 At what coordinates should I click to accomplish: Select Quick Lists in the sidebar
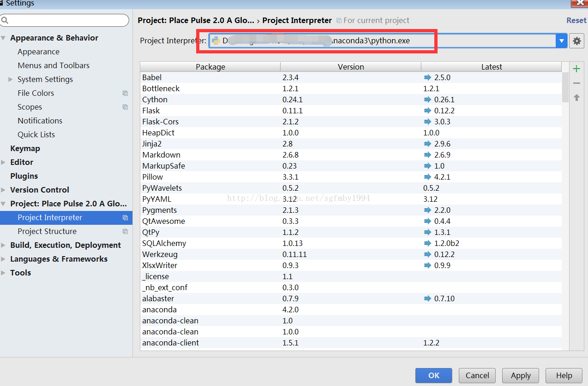(x=36, y=135)
